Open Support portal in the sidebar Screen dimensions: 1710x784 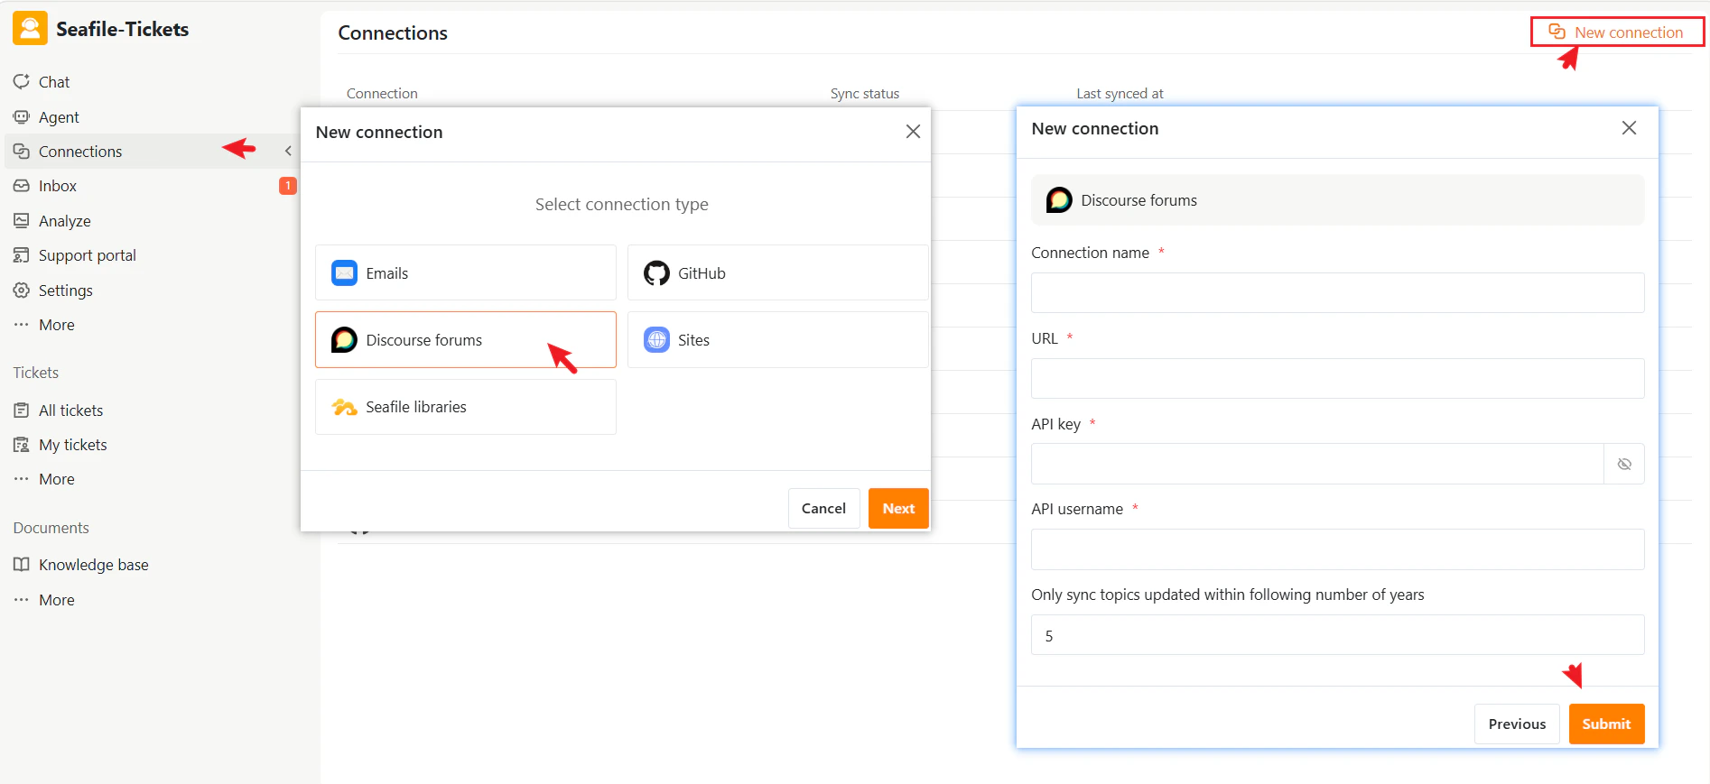[87, 255]
